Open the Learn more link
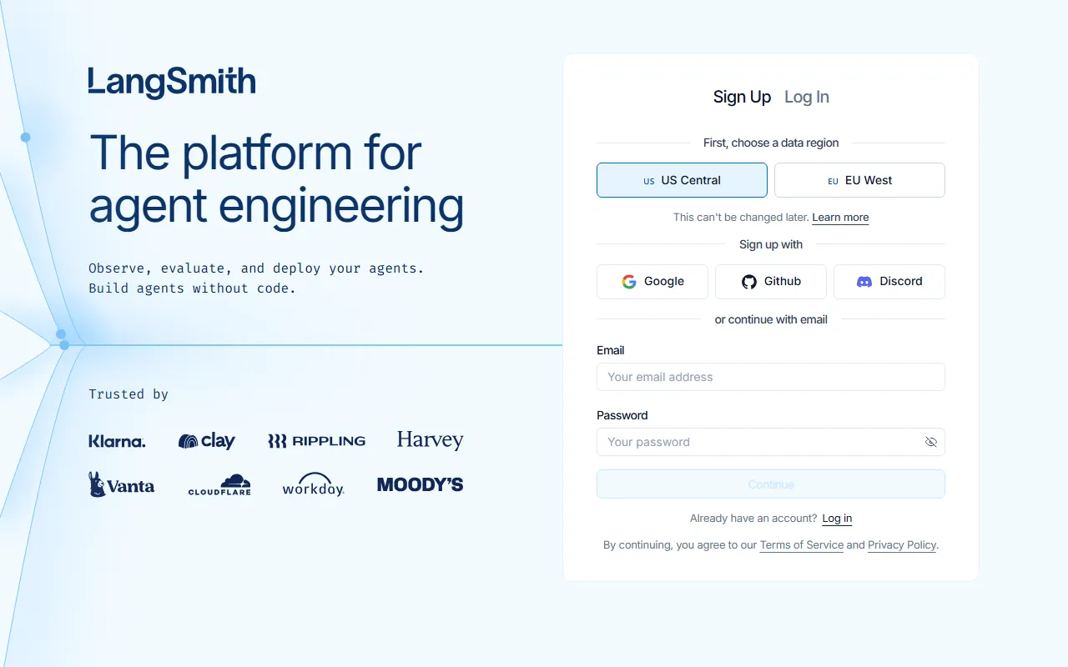Viewport: 1068px width, 667px height. pyautogui.click(x=840, y=218)
